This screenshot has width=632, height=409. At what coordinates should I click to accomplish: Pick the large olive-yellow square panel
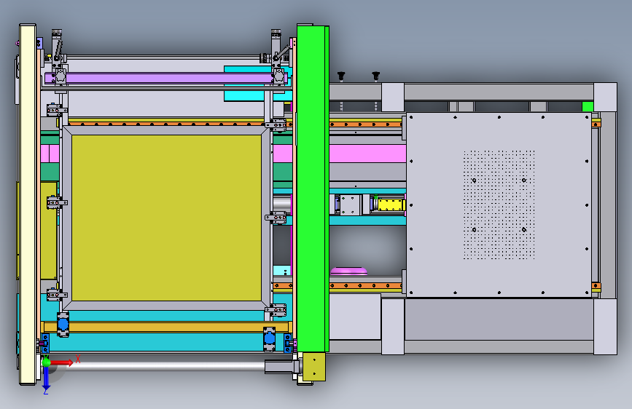click(166, 218)
